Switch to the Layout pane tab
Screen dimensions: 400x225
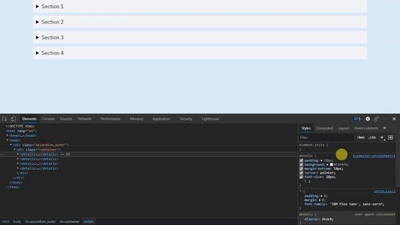(344, 128)
